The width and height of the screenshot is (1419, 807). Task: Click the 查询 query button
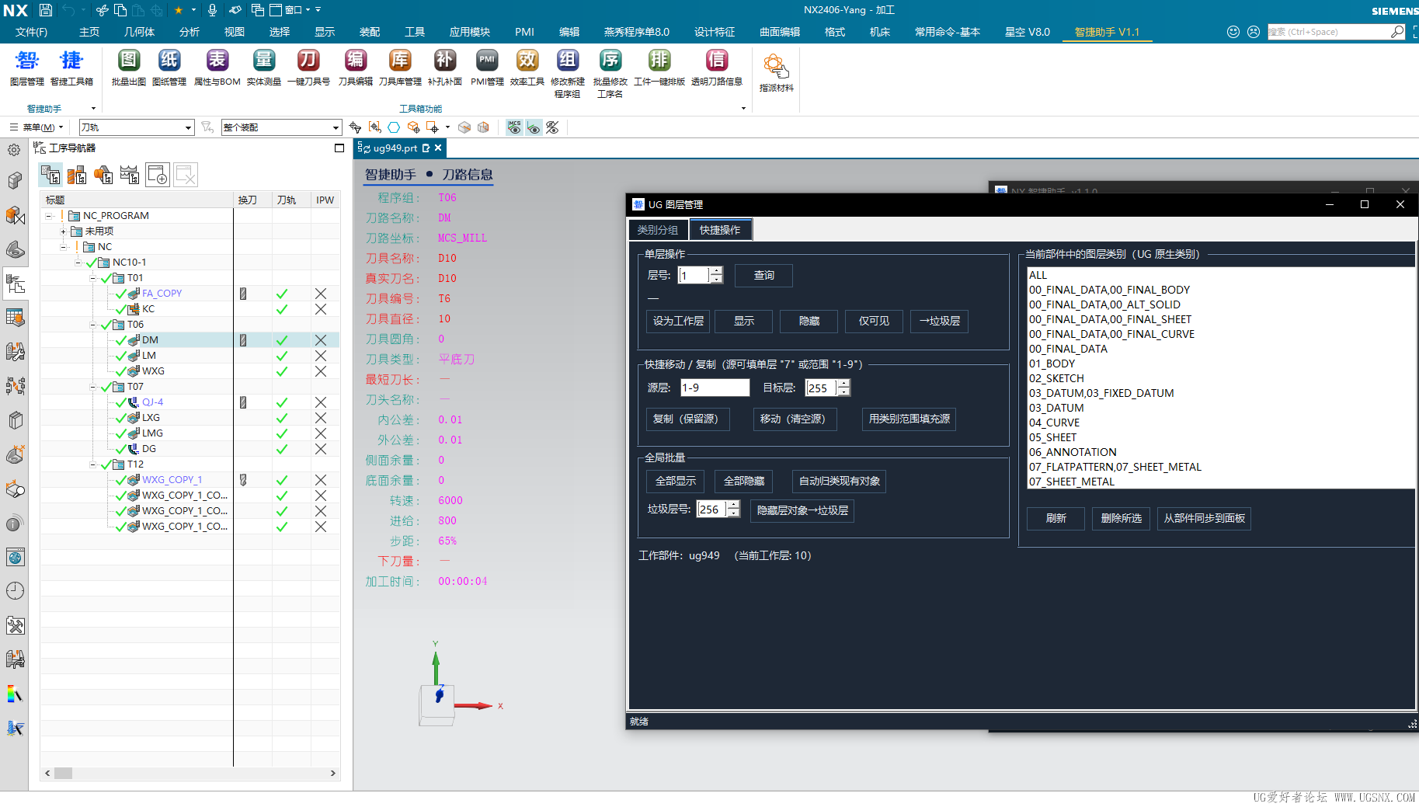point(764,276)
